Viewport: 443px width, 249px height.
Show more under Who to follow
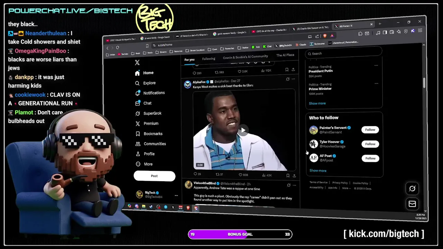pos(318,170)
